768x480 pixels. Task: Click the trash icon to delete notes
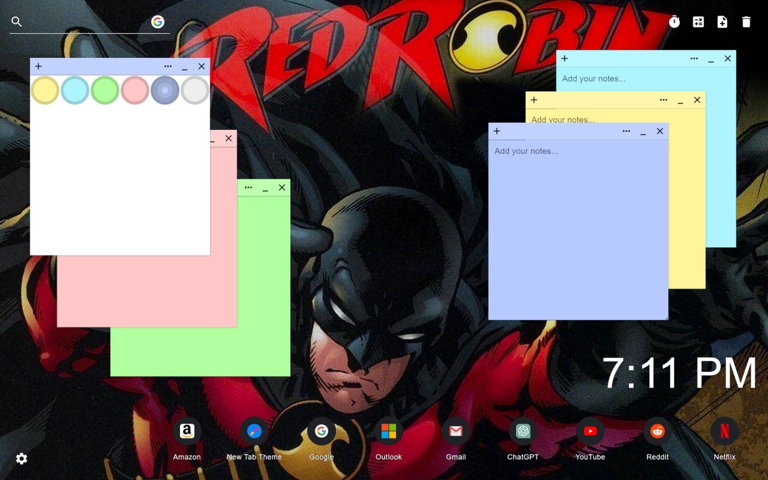coord(746,22)
